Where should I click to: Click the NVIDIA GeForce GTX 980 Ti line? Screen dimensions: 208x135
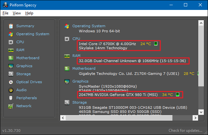(x=118, y=95)
